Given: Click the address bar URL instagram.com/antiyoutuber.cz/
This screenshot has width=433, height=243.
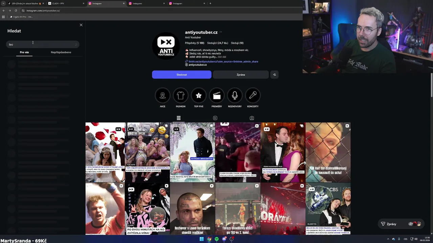Looking at the screenshot, I should 43,10.
